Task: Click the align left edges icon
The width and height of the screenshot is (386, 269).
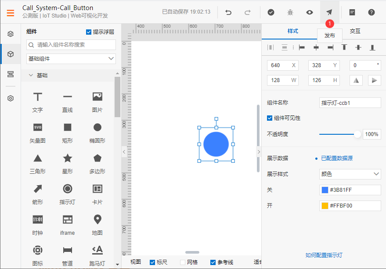Action: point(302,47)
